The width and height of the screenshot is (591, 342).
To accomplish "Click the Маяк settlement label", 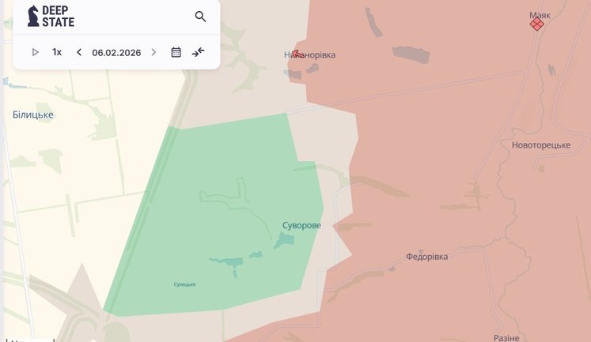I will coord(540,15).
